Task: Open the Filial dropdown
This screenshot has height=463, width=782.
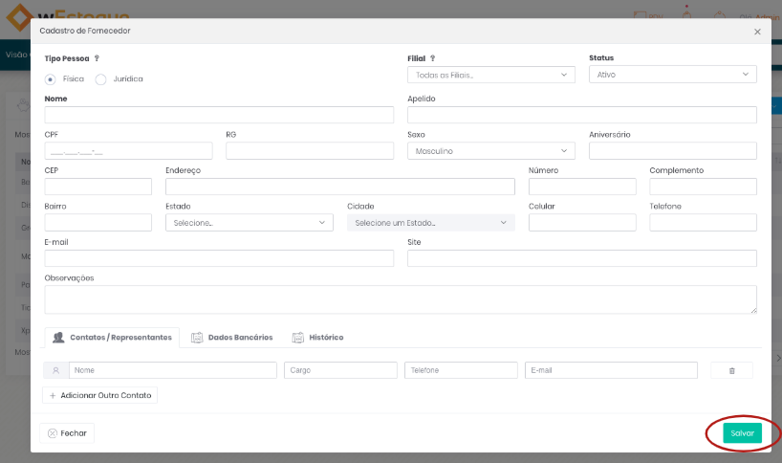Action: (x=491, y=75)
